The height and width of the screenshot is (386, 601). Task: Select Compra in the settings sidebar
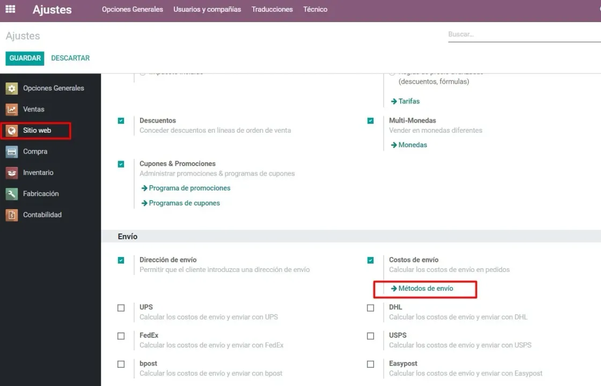click(35, 152)
